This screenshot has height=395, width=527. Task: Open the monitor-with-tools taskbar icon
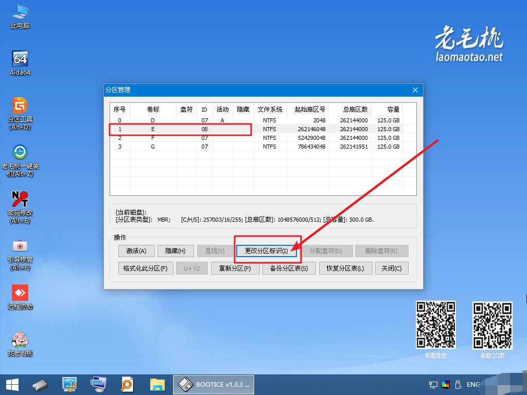69,385
